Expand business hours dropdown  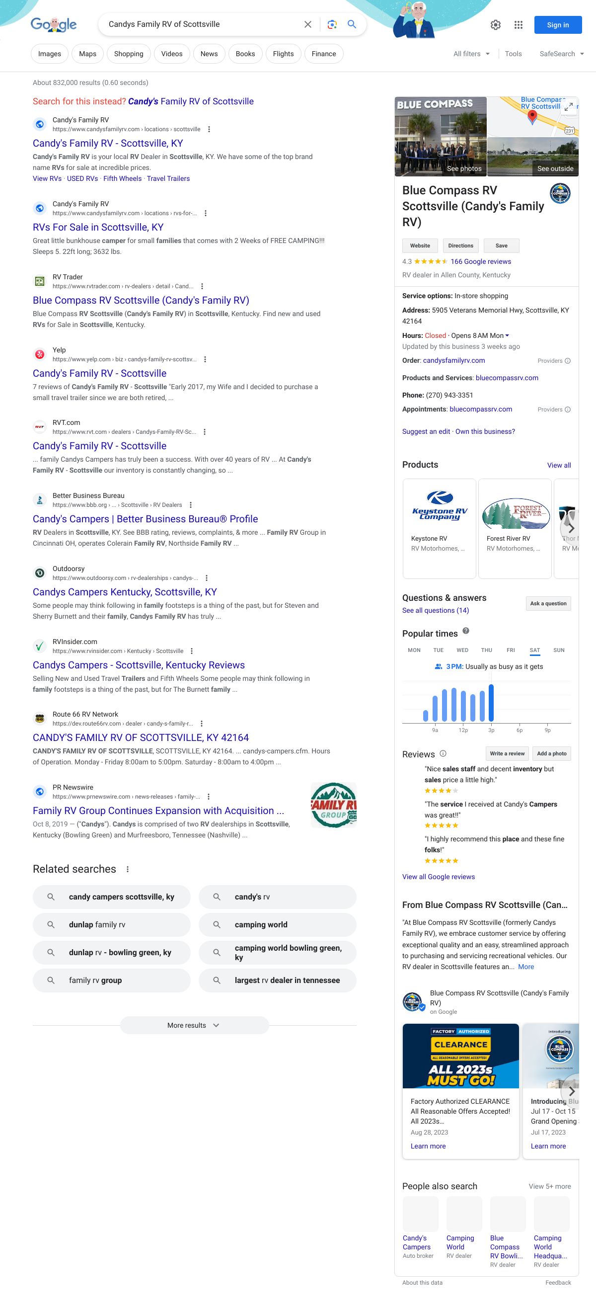(x=507, y=335)
